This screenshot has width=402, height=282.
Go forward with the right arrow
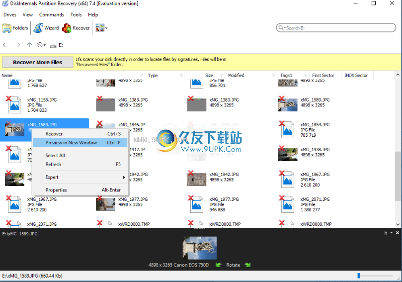point(17,45)
